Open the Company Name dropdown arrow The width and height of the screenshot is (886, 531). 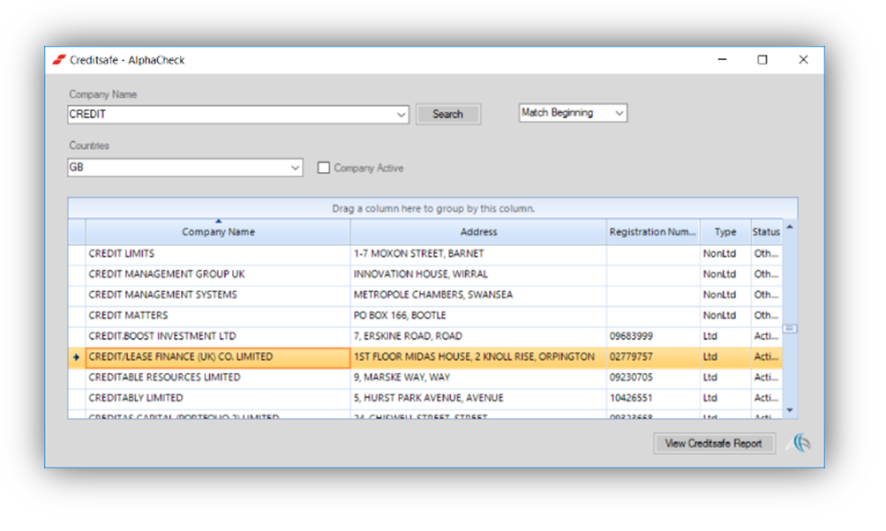pos(401,115)
